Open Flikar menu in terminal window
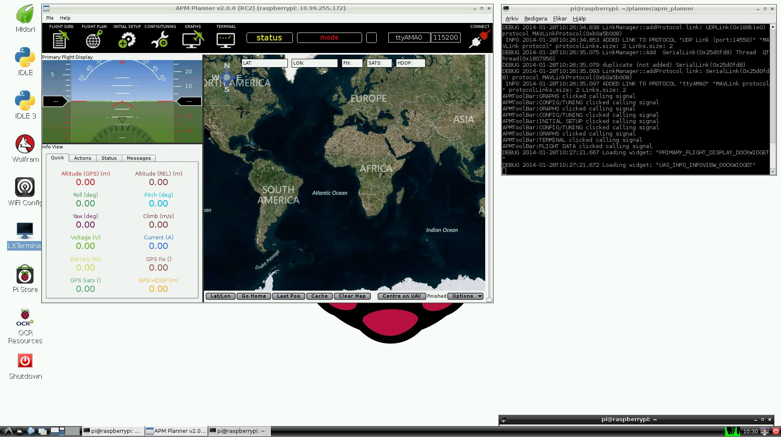Viewport: 781px width, 437px height. pos(560,18)
